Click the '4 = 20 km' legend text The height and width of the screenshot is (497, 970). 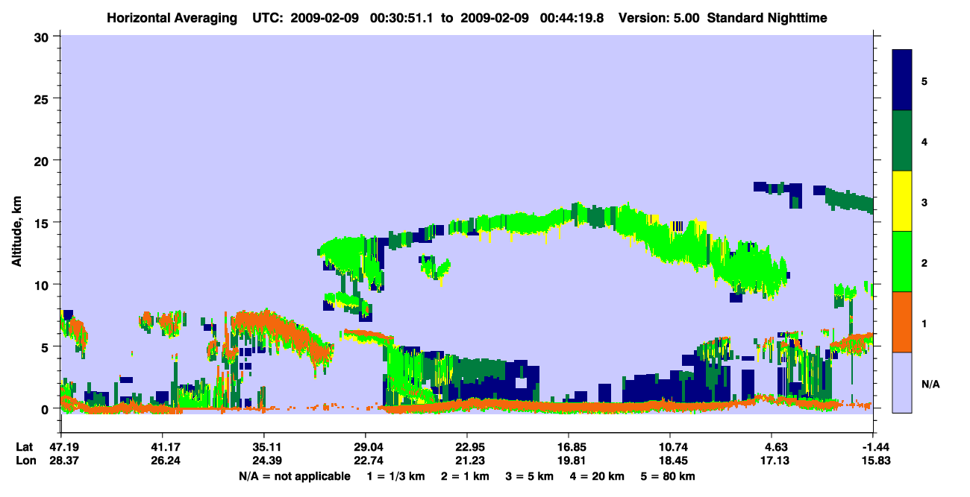(598, 476)
